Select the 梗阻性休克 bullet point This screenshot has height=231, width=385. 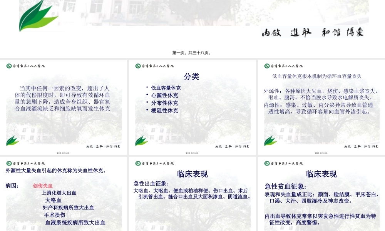166,110
